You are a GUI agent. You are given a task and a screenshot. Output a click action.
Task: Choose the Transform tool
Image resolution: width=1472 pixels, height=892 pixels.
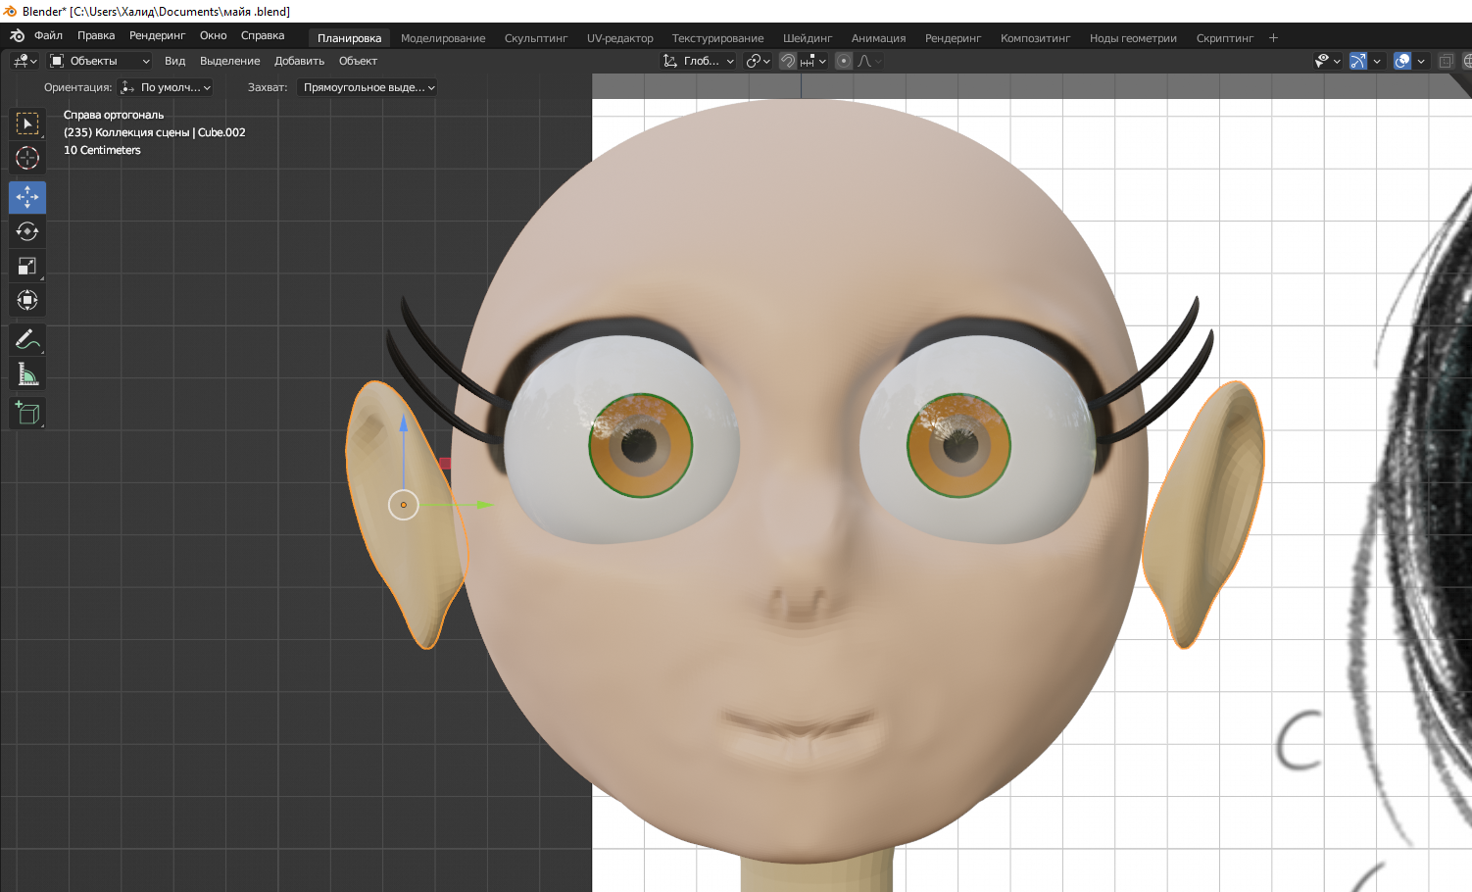click(x=27, y=300)
